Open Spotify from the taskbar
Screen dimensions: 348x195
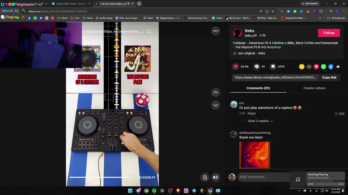154,191
